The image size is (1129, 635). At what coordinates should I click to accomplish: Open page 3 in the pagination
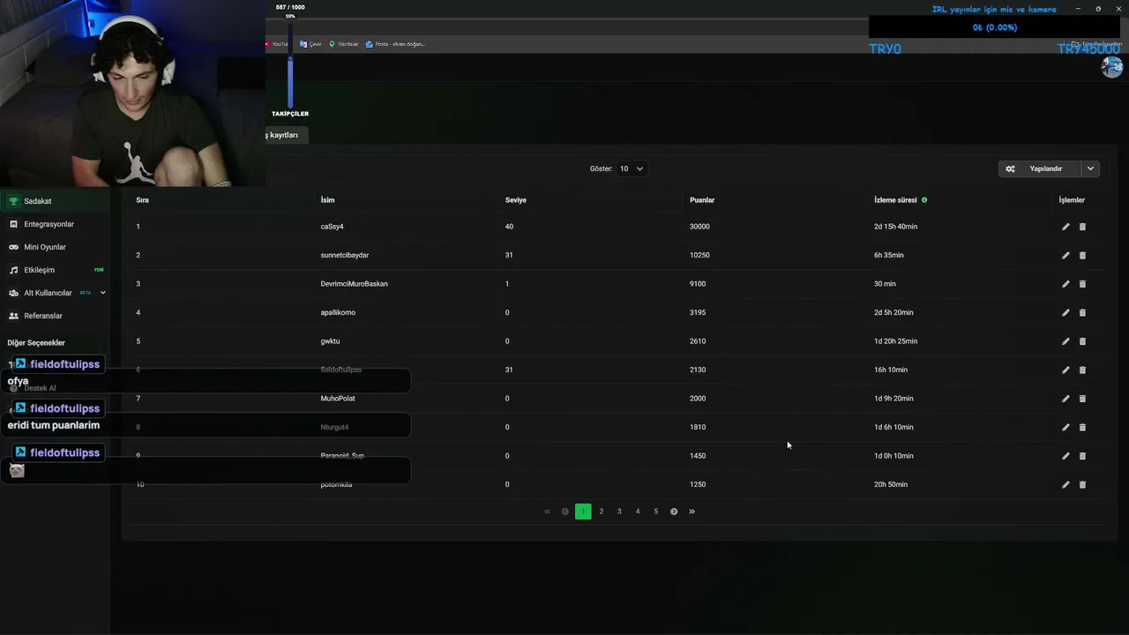coord(619,512)
